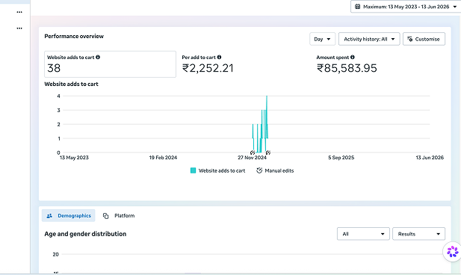The image size is (461, 275).
Task: Open the Results dropdown
Action: tap(418, 234)
